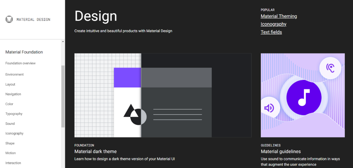Open Foundation overview in sidebar

20,63
